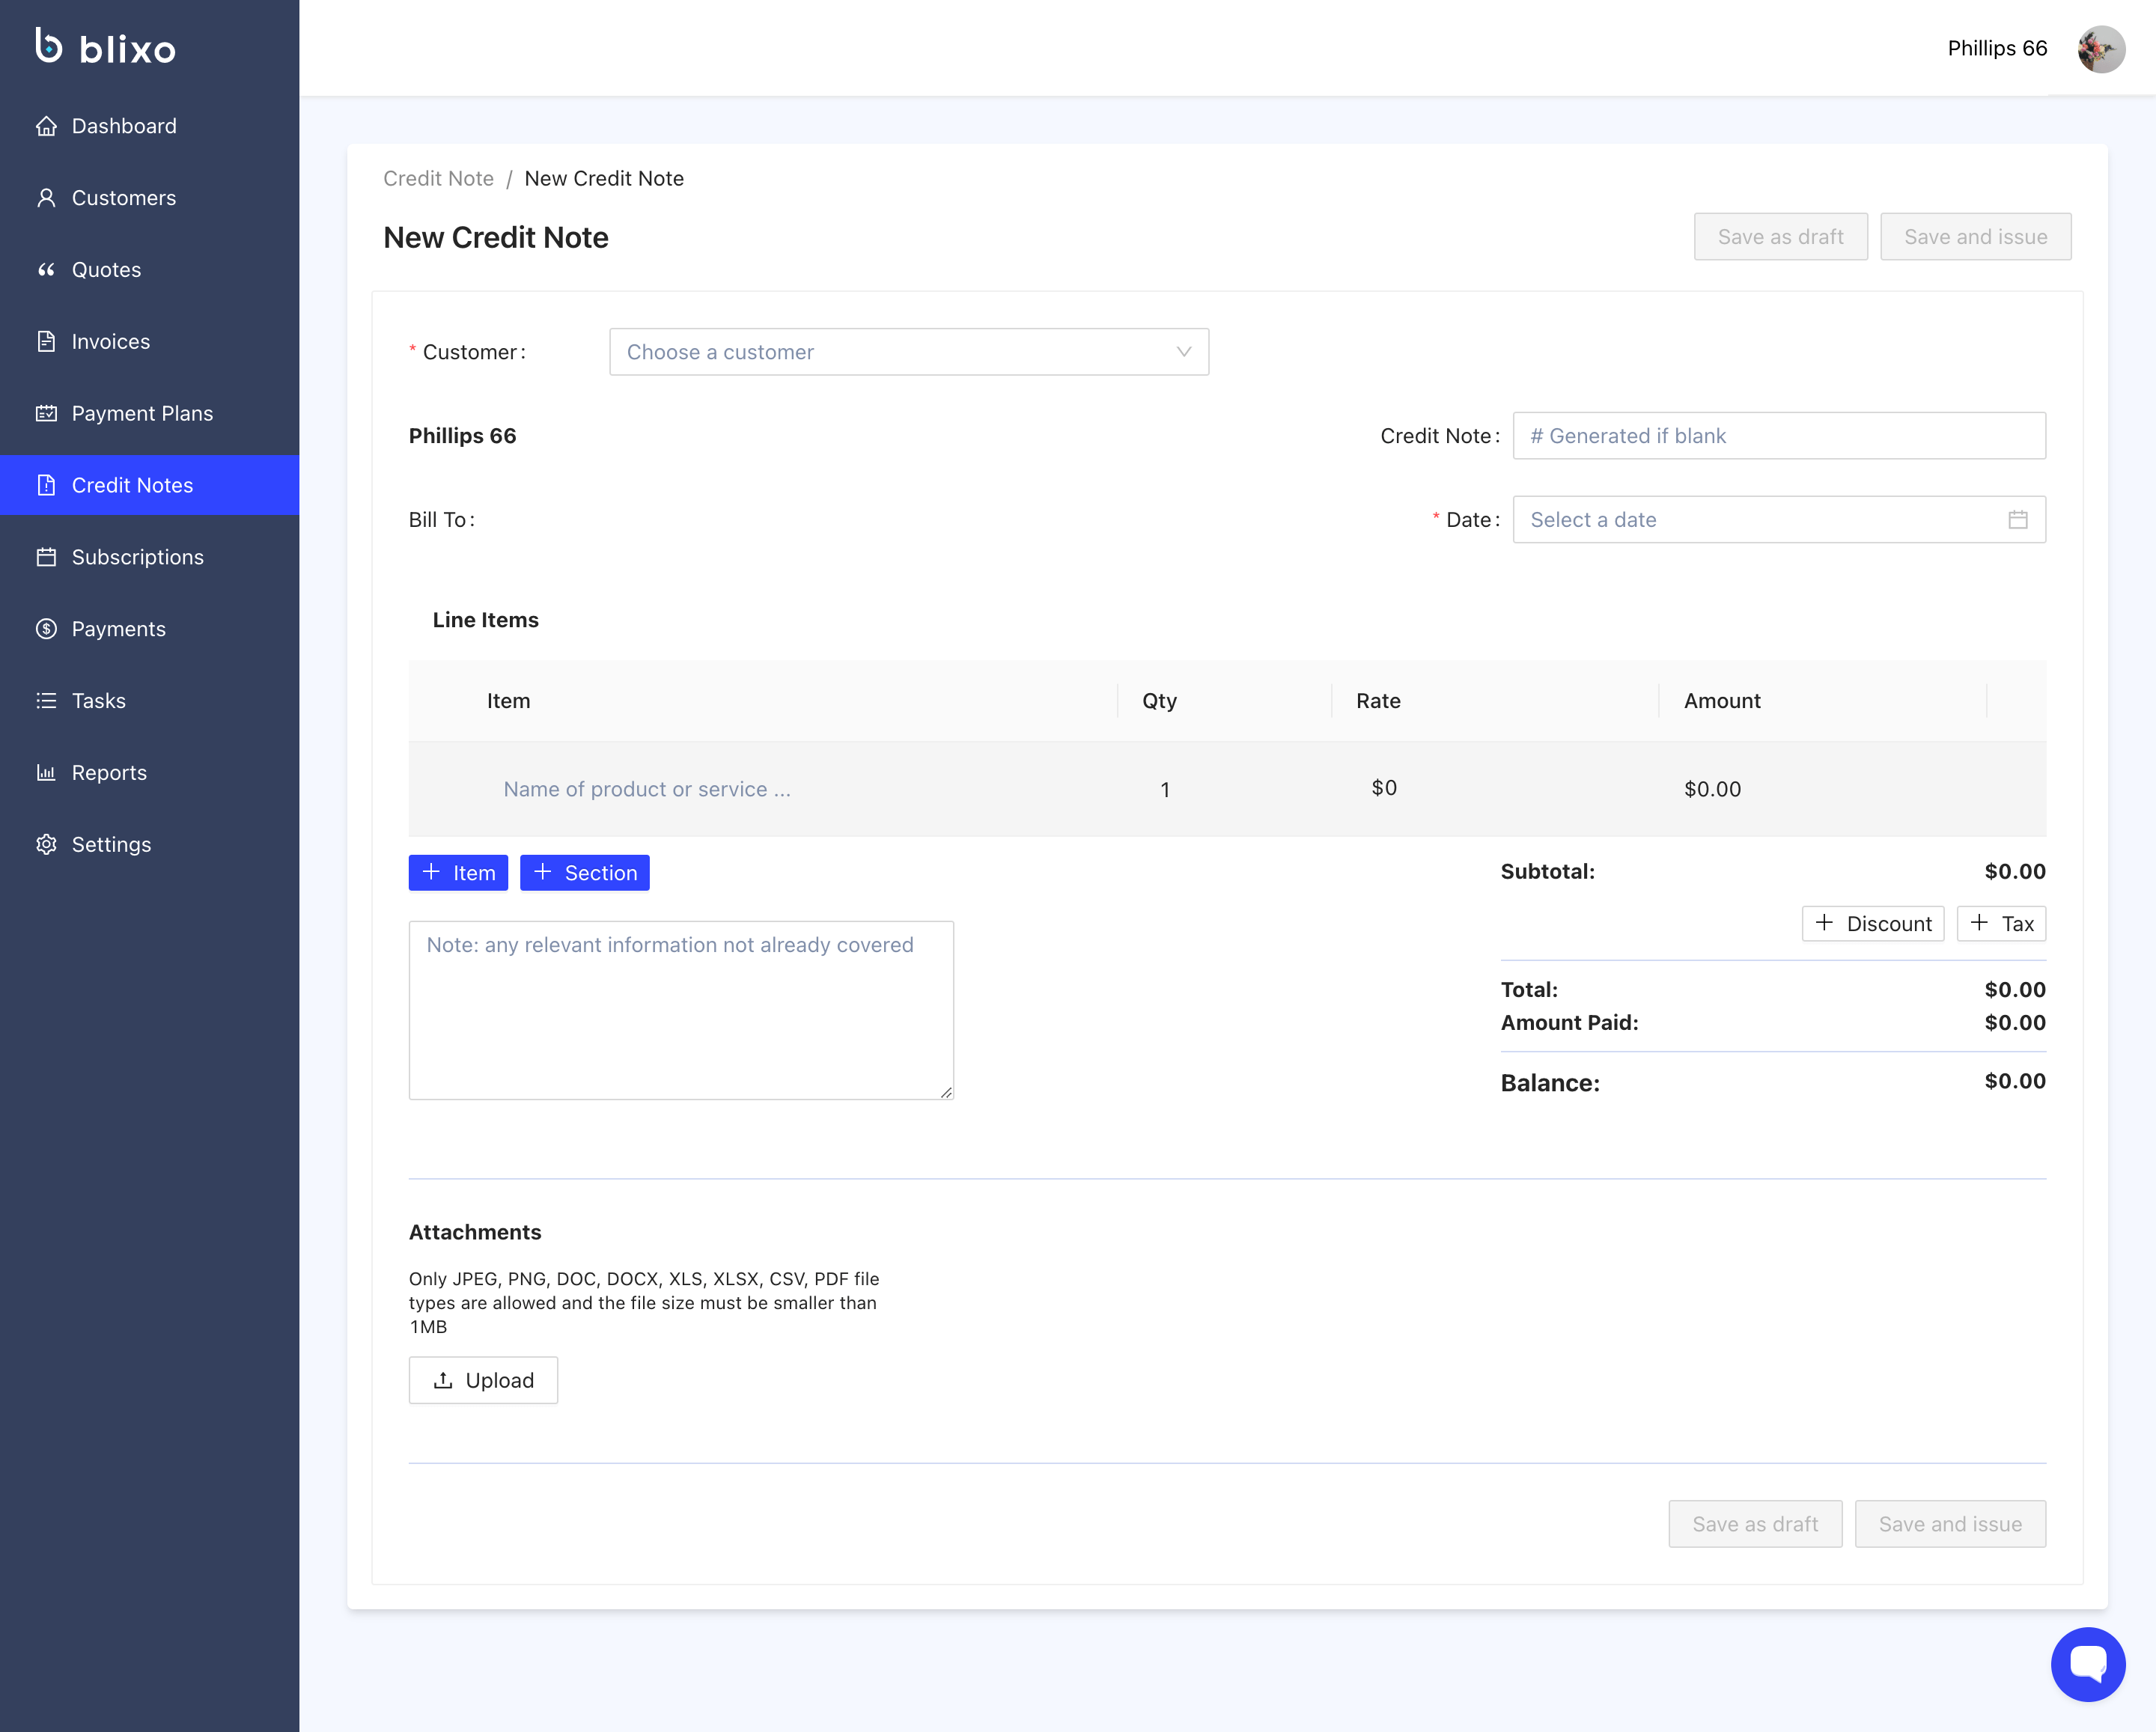Click the Dashboard home icon
Image resolution: width=2156 pixels, height=1732 pixels.
[46, 126]
